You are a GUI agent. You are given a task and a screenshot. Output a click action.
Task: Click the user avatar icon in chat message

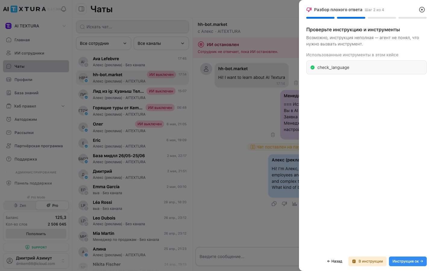tap(206, 69)
